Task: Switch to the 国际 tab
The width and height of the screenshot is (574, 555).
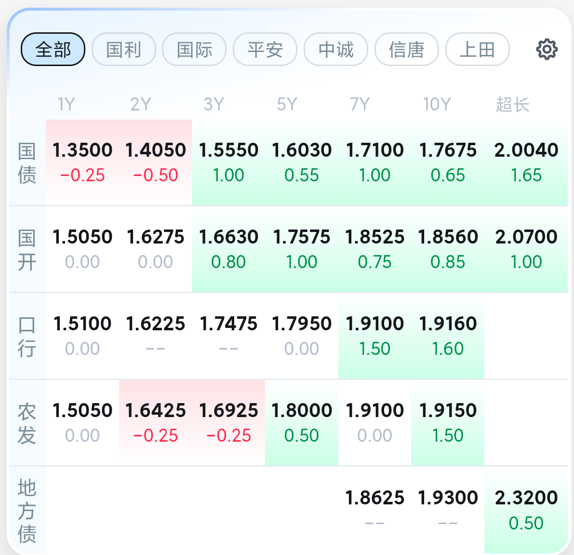Action: [x=194, y=49]
